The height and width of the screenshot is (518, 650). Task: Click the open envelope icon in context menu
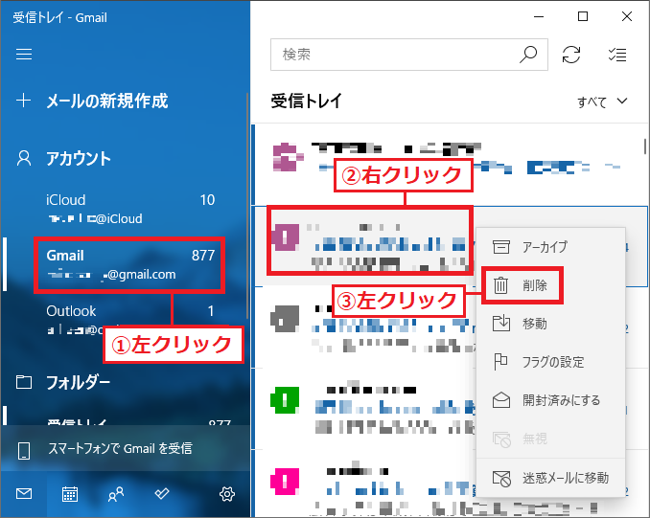[501, 400]
